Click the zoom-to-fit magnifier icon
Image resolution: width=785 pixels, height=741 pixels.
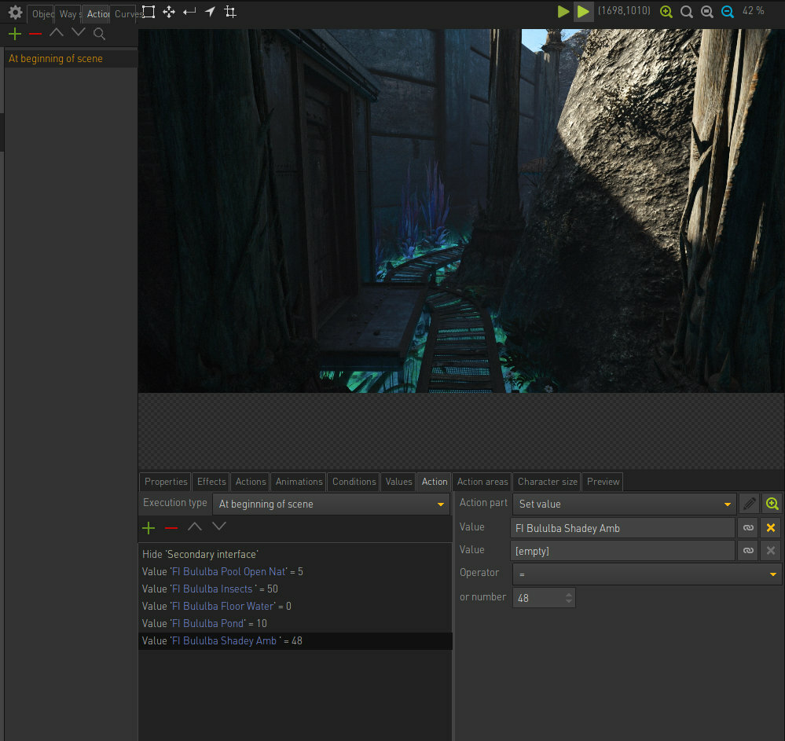pyautogui.click(x=707, y=12)
